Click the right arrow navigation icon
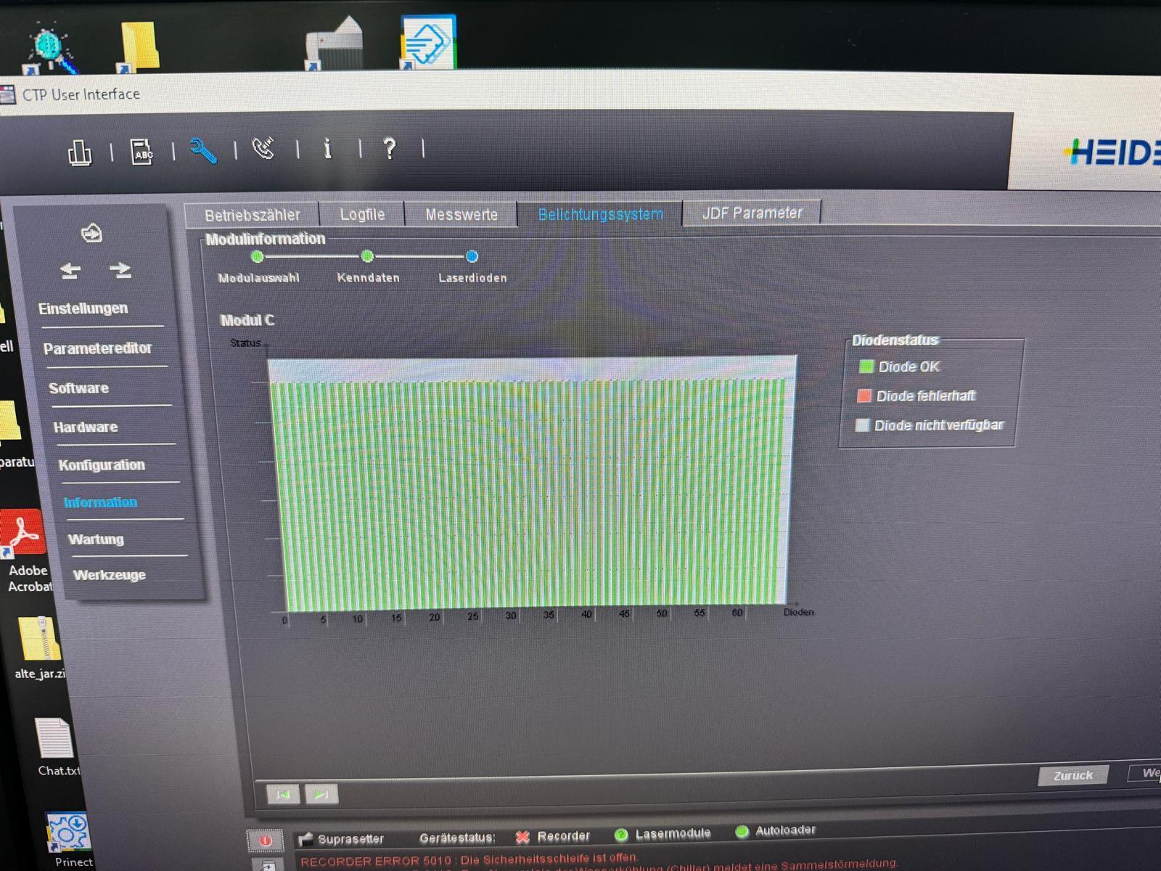Viewport: 1161px width, 871px height. 120,270
